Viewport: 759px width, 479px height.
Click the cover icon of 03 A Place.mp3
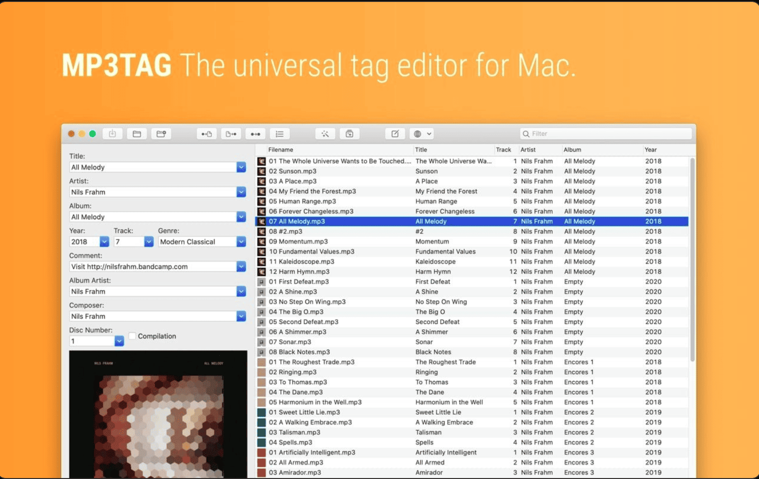(261, 182)
